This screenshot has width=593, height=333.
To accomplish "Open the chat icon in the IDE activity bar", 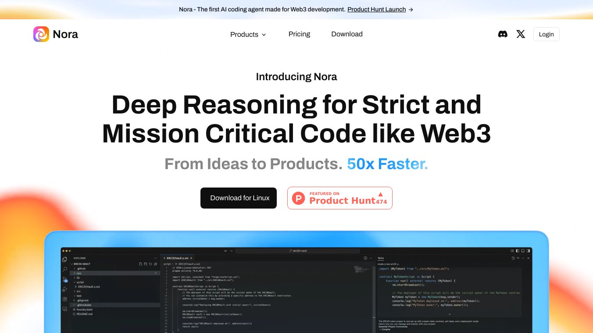I will tap(65, 309).
